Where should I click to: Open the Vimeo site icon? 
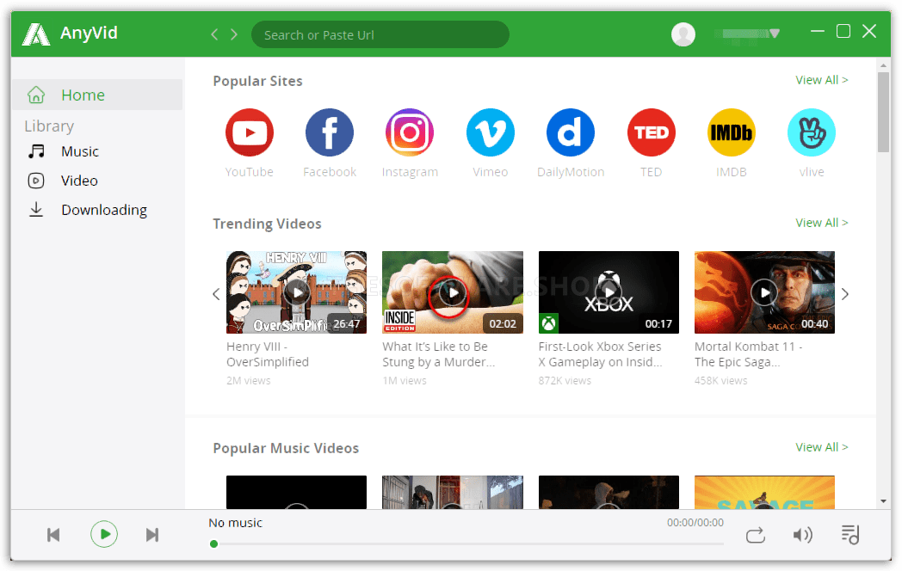pos(490,132)
